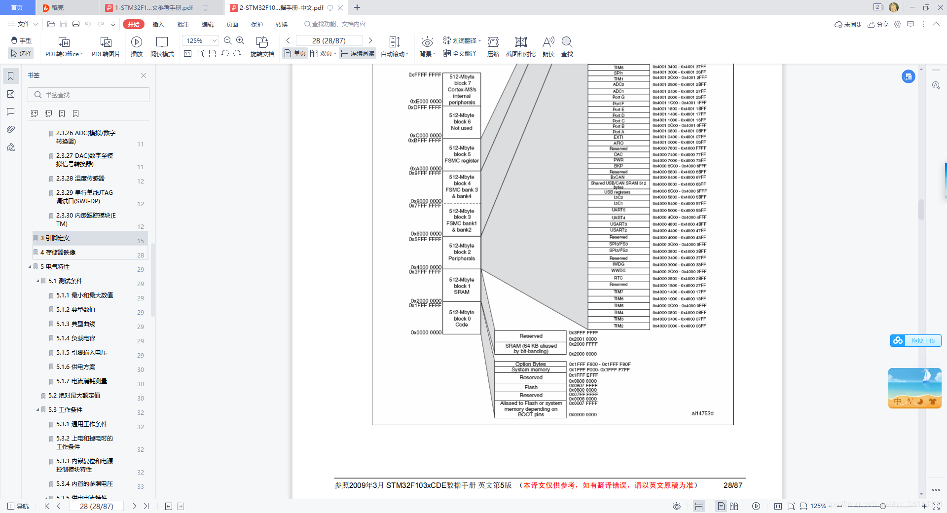Viewport: 947px width, 513px height.
Task: Click the Word-selection Translate tool
Action: [x=462, y=40]
